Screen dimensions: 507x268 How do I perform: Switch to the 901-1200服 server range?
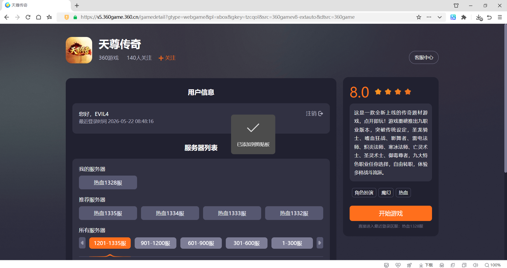(x=155, y=243)
